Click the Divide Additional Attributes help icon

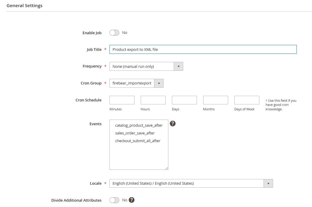(131, 200)
